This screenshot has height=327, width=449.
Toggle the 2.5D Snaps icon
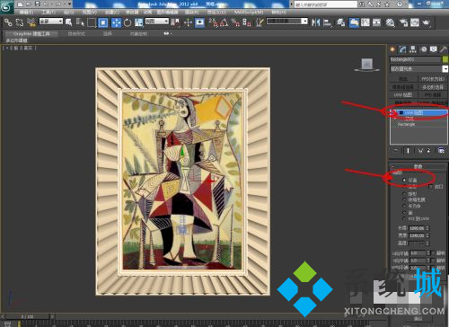pyautogui.click(x=213, y=22)
